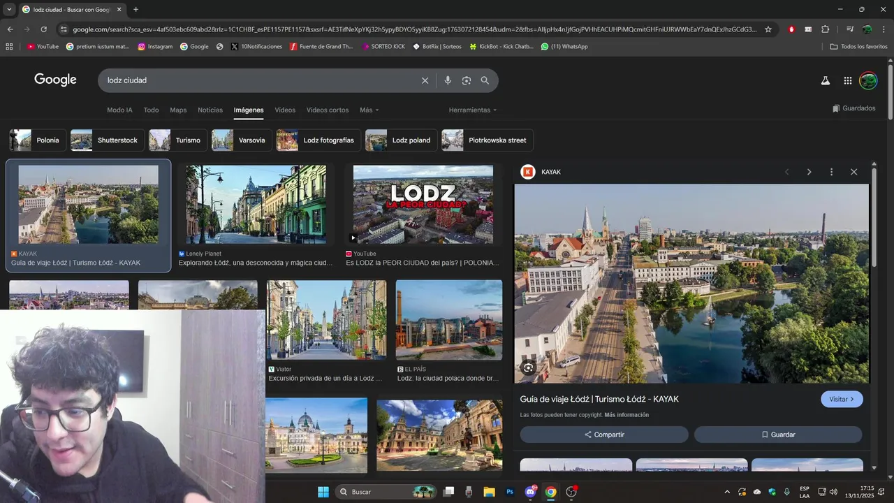The image size is (894, 503).
Task: Search inside the image with the Lens overlay icon
Action: click(529, 367)
